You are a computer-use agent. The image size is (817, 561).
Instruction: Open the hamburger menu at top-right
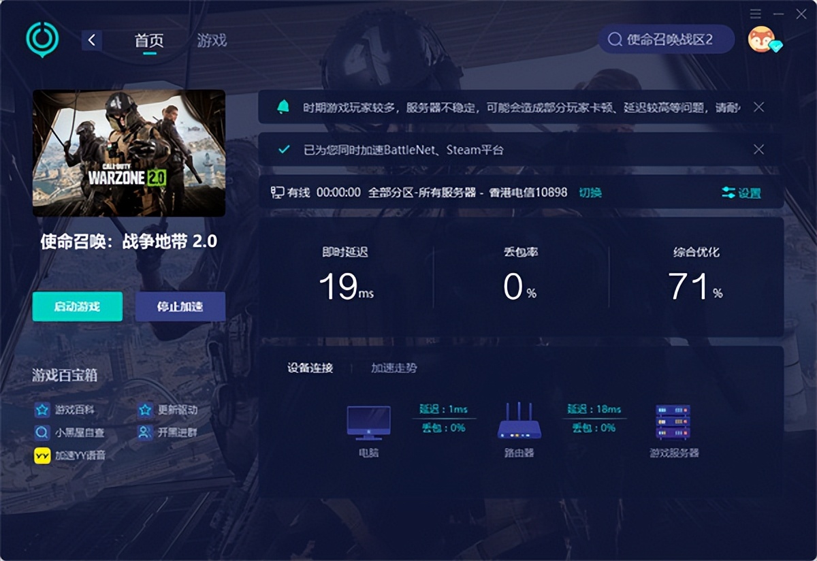(754, 12)
